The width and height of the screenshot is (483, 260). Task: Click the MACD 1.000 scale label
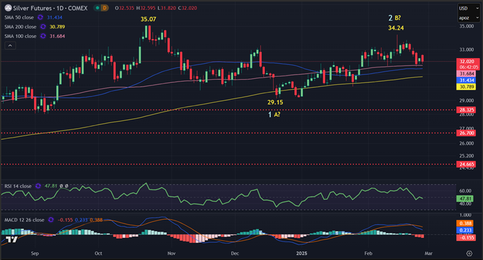pyautogui.click(x=465, y=215)
